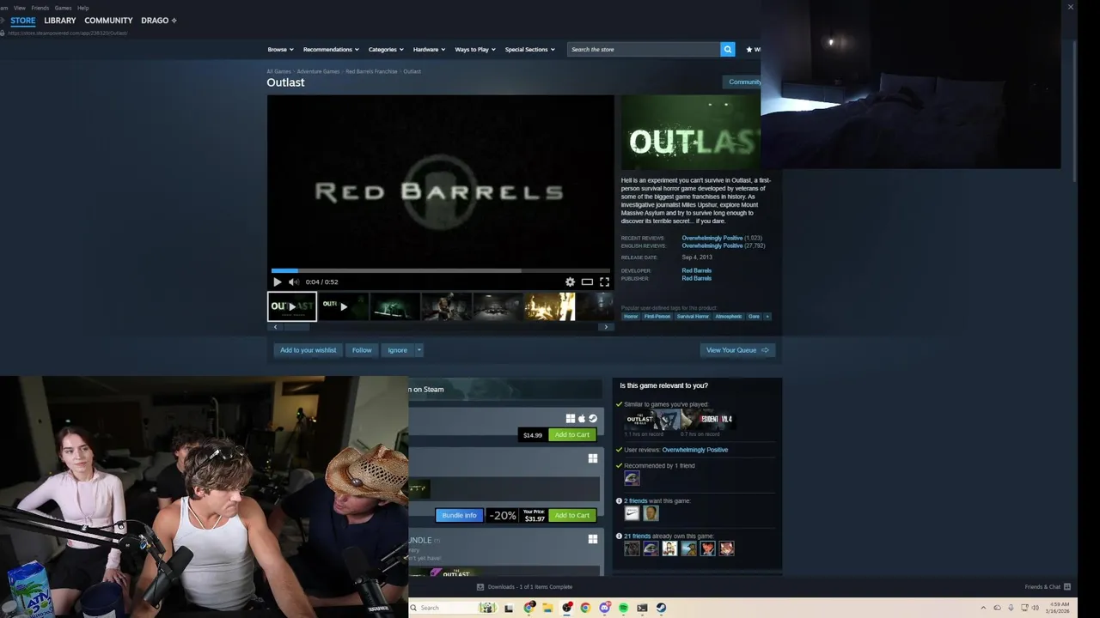Mute the trailer with the volume icon
This screenshot has height=618, width=1100.
[x=293, y=282]
